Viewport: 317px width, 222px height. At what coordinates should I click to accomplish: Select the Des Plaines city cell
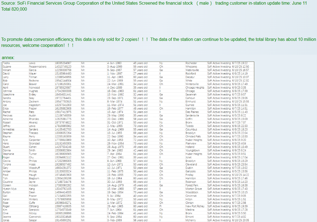(192, 112)
